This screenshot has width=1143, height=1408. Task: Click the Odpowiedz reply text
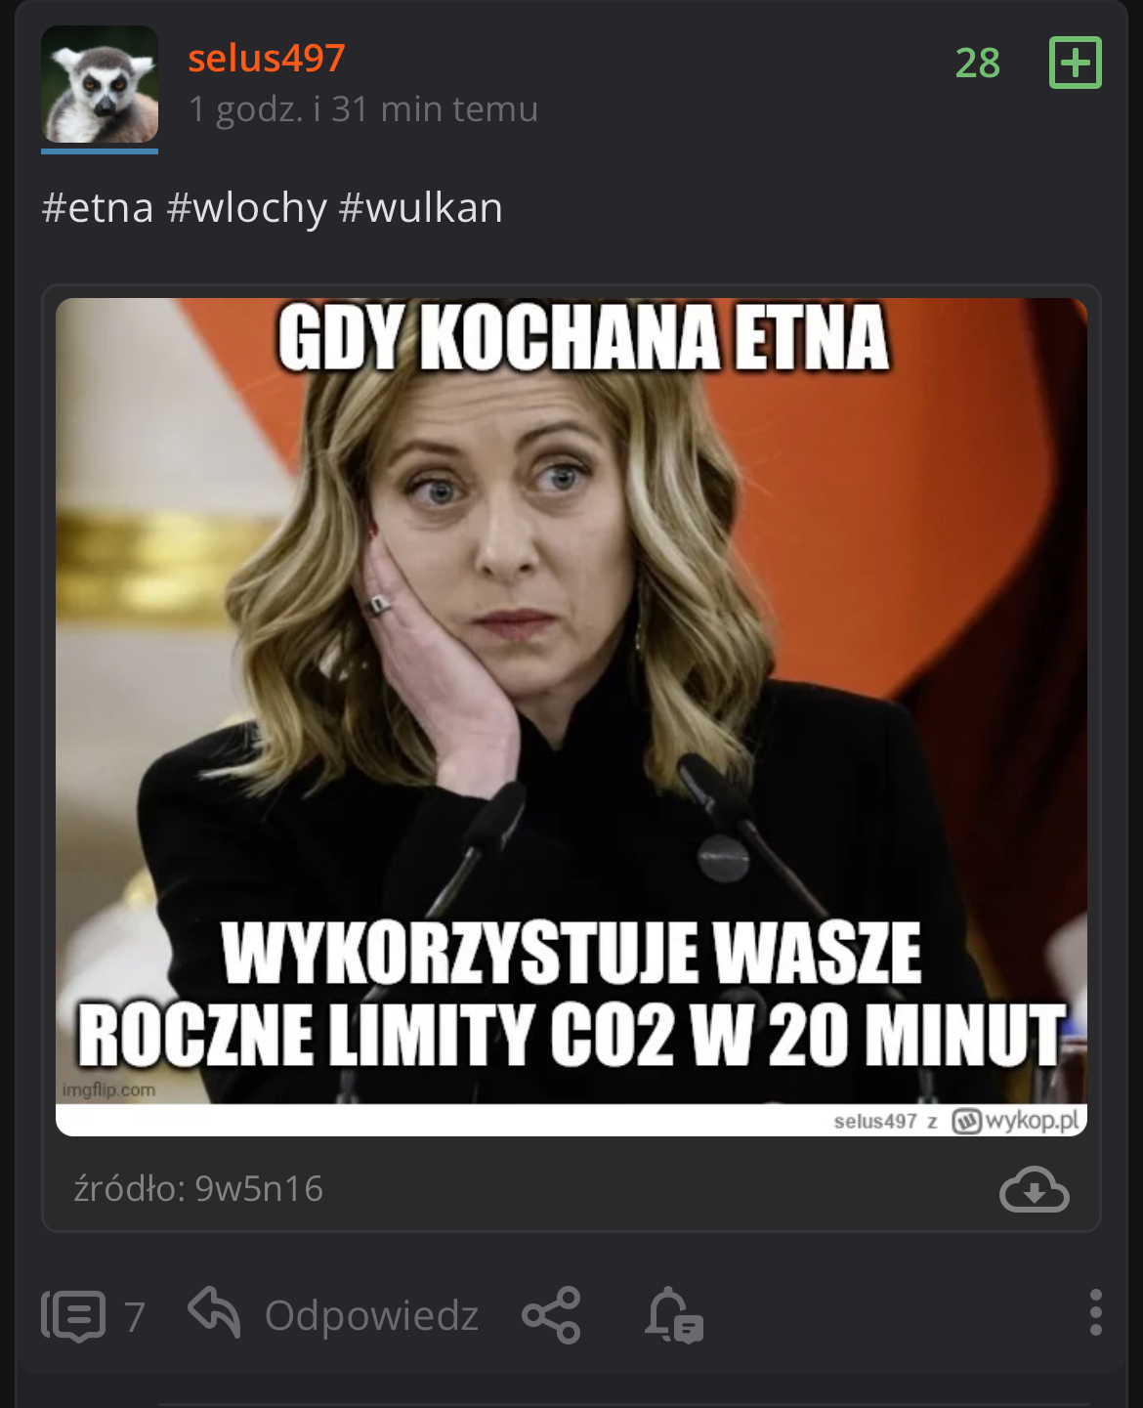371,1315
